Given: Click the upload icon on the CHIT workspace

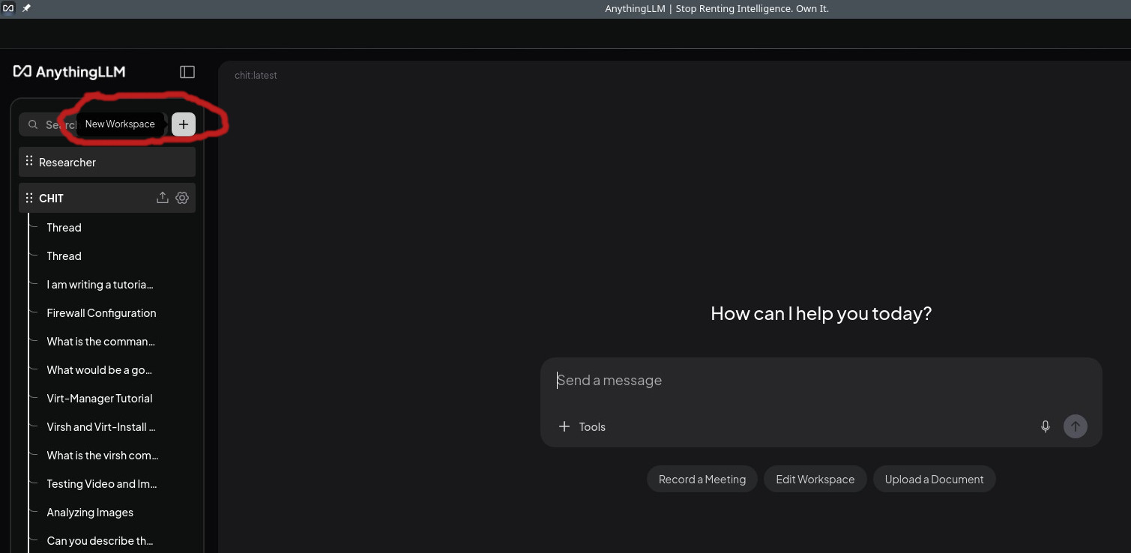Looking at the screenshot, I should coord(162,198).
